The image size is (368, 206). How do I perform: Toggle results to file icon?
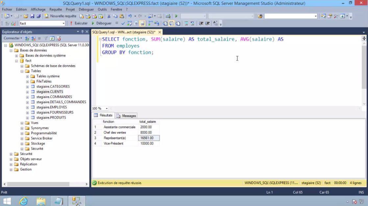click(178, 23)
